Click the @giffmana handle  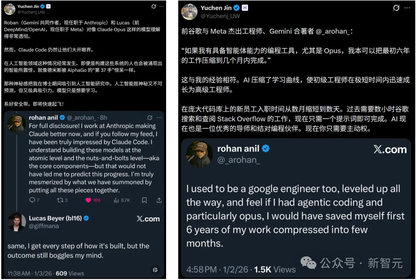tap(44, 226)
